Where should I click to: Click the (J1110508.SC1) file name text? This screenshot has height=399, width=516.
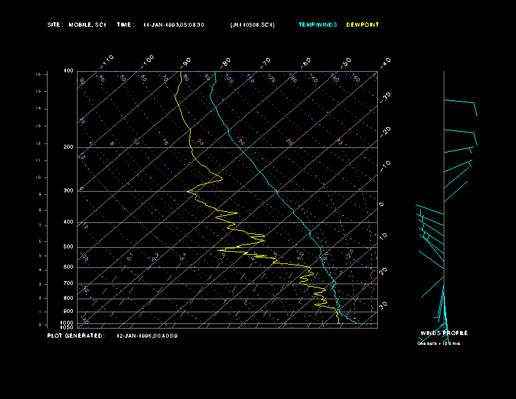click(252, 25)
